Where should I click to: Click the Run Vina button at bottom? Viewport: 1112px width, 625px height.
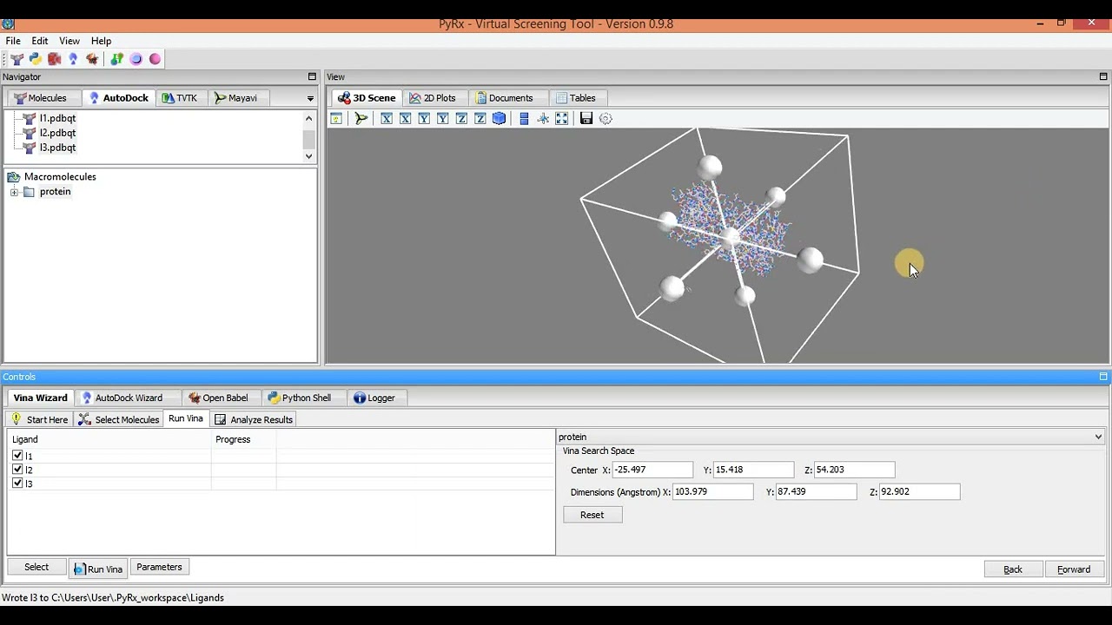click(x=98, y=569)
